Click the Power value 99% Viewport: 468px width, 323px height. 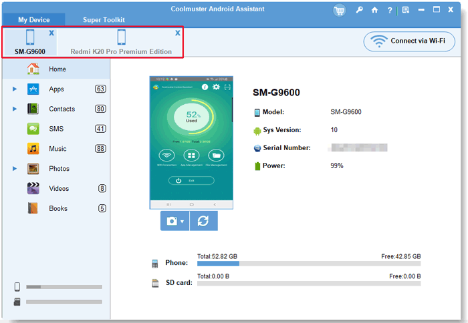[337, 166]
